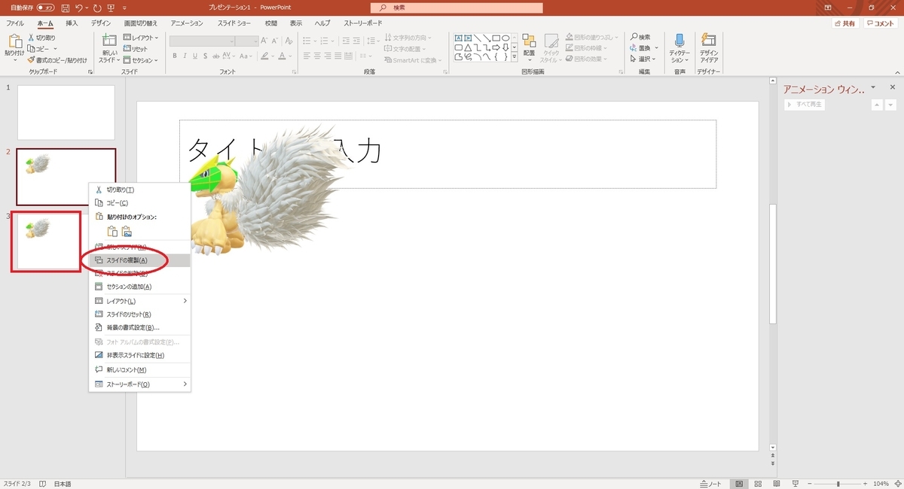The width and height of the screenshot is (904, 489).
Task: Choose Duplicate Slide (スライドの複製) in the context menu
Action: [x=139, y=260]
